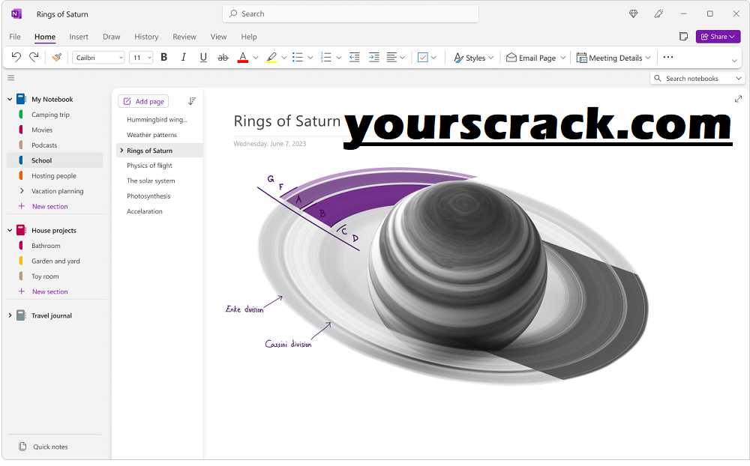Open tags dropdown arrow next to To Do

[x=433, y=58]
